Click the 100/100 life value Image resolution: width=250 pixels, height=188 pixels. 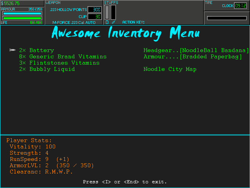(36, 23)
